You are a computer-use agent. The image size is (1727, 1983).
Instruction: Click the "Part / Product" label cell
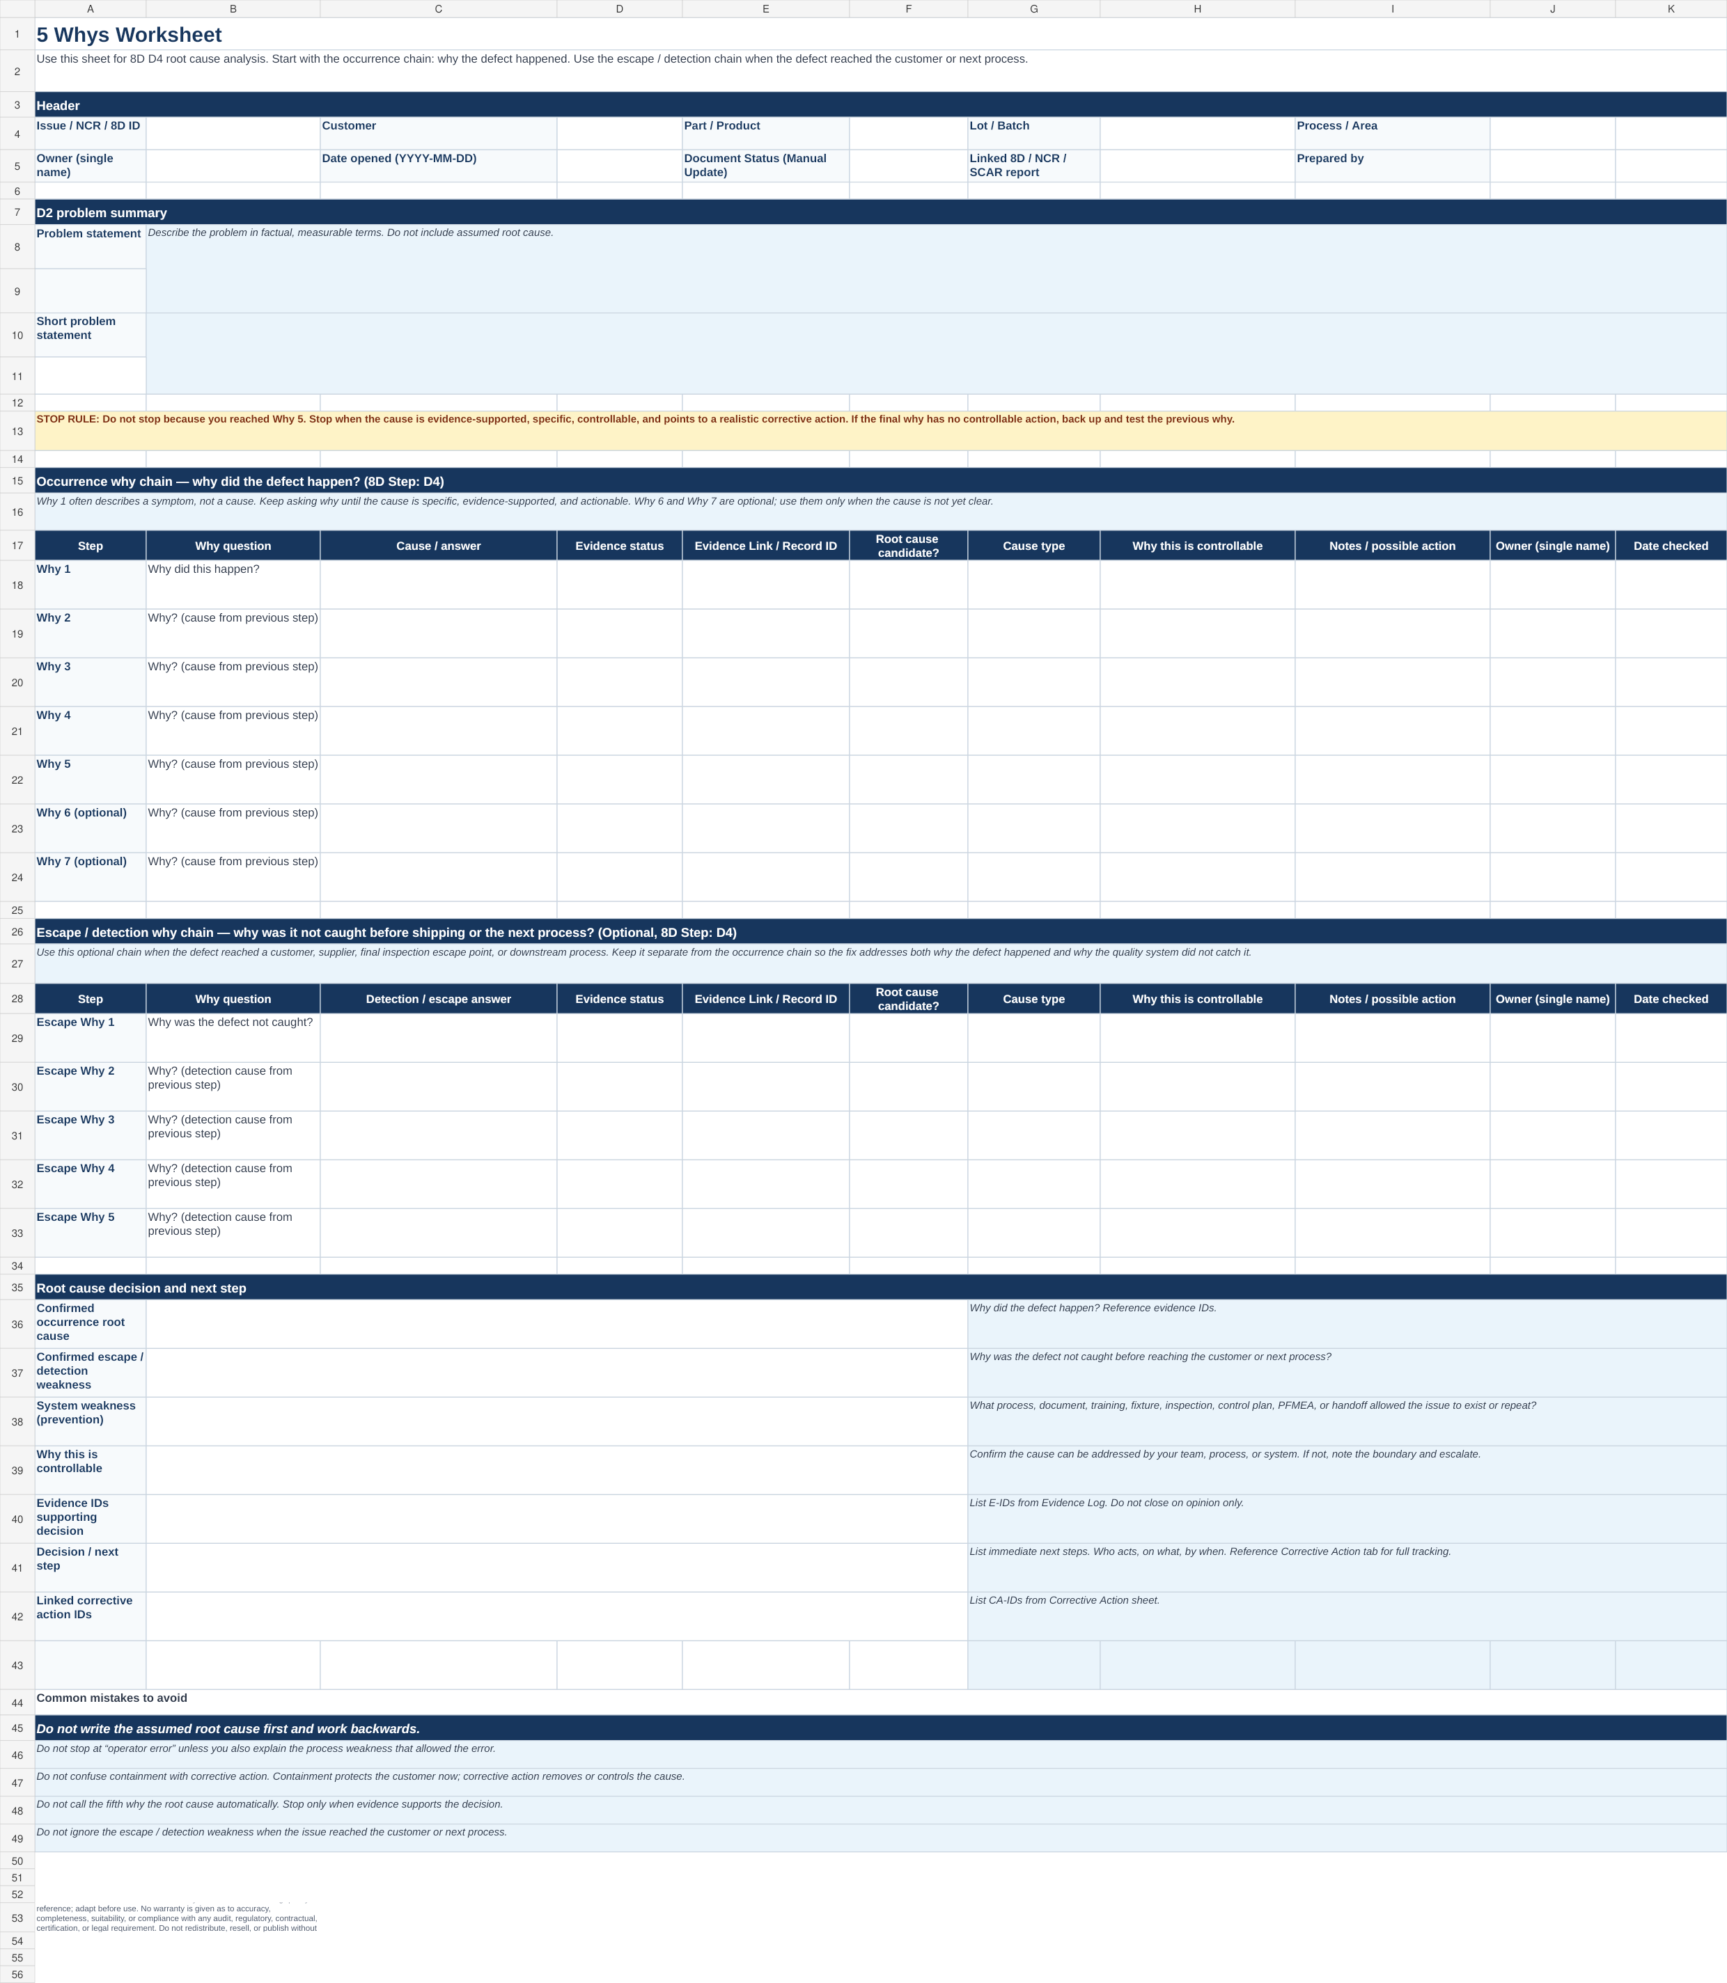pyautogui.click(x=765, y=133)
